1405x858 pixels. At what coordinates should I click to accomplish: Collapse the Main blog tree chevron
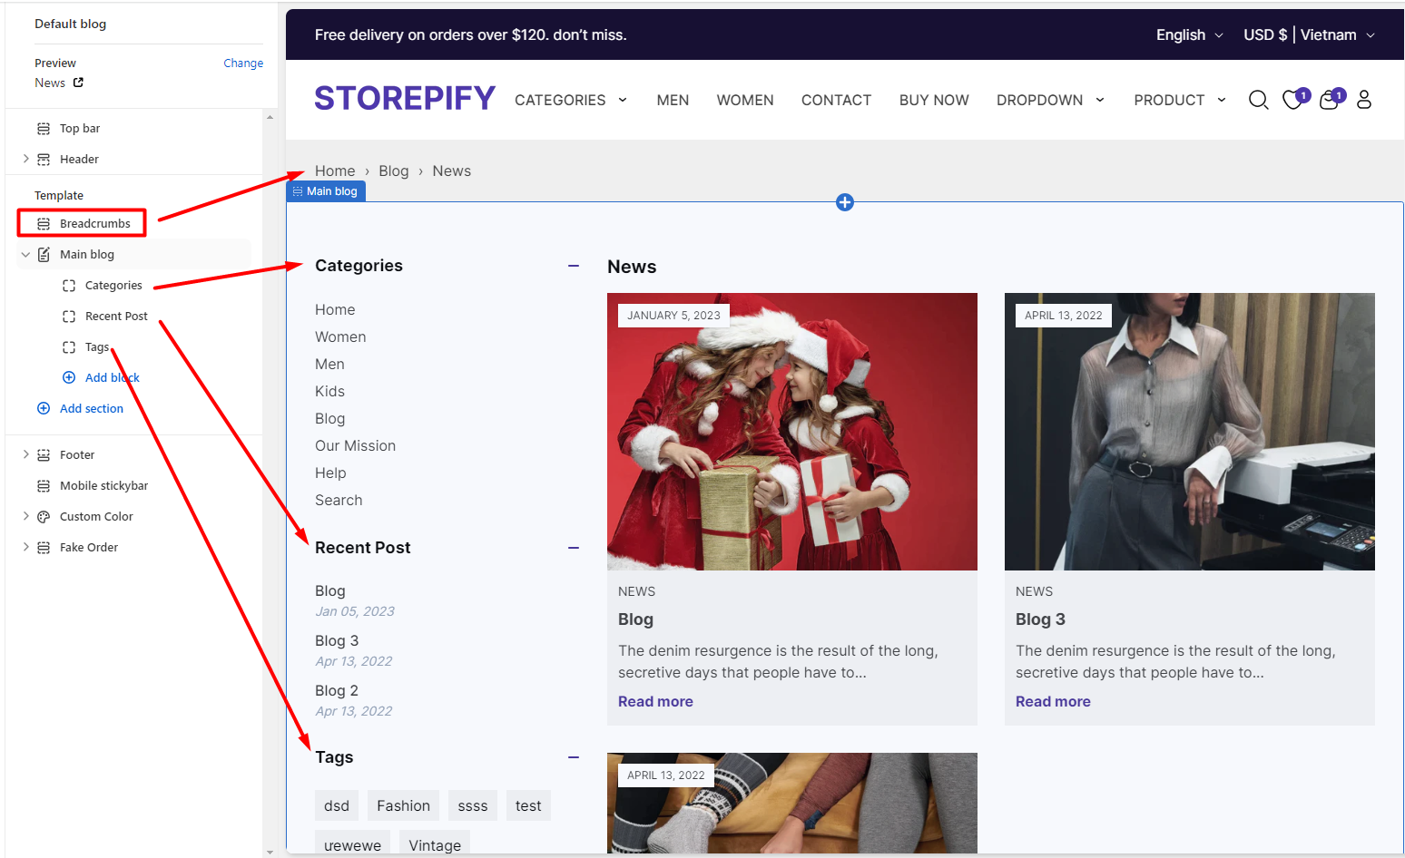(25, 255)
